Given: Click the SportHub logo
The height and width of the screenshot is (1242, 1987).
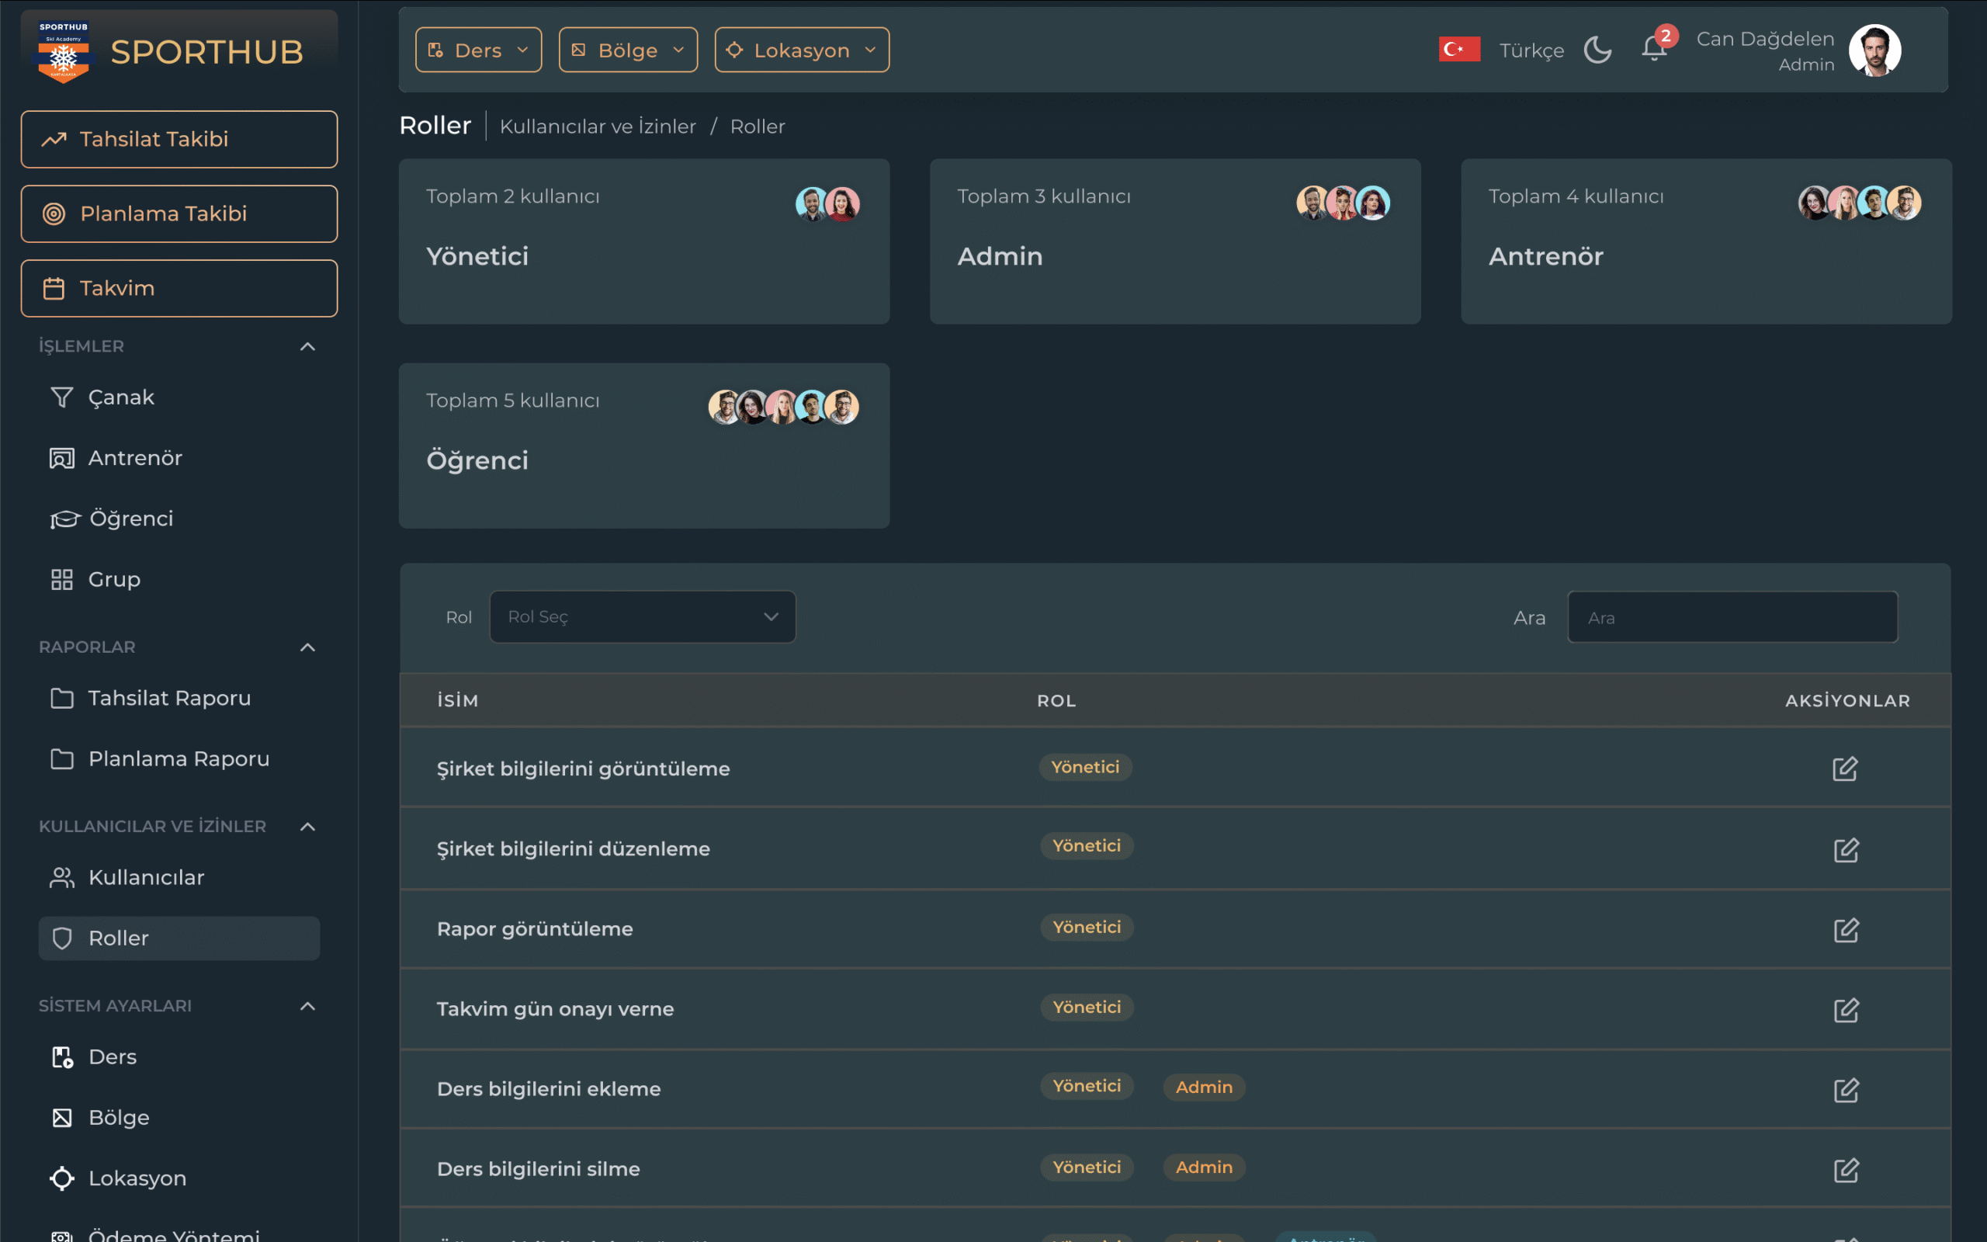Looking at the screenshot, I should pos(63,52).
